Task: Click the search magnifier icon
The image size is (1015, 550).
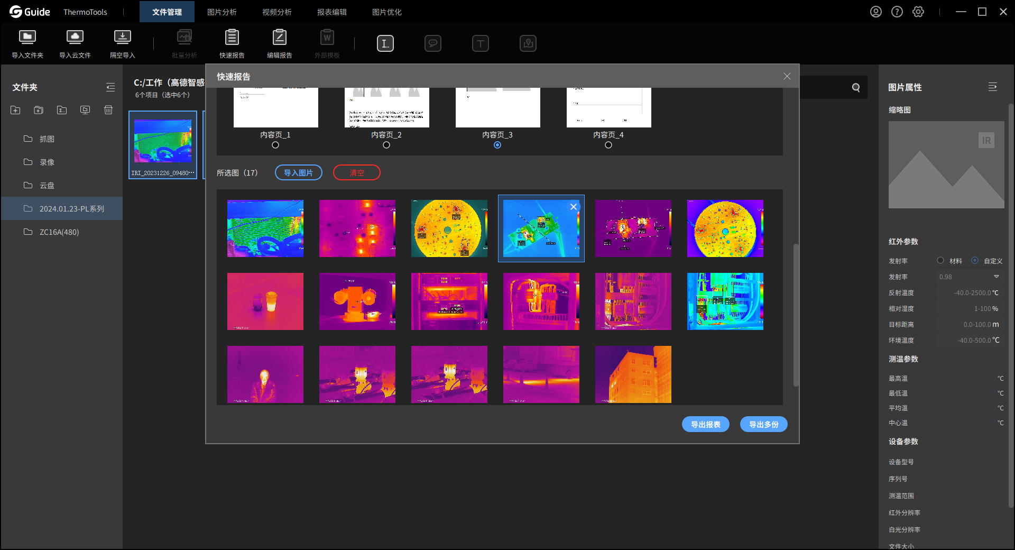Action: (x=856, y=88)
